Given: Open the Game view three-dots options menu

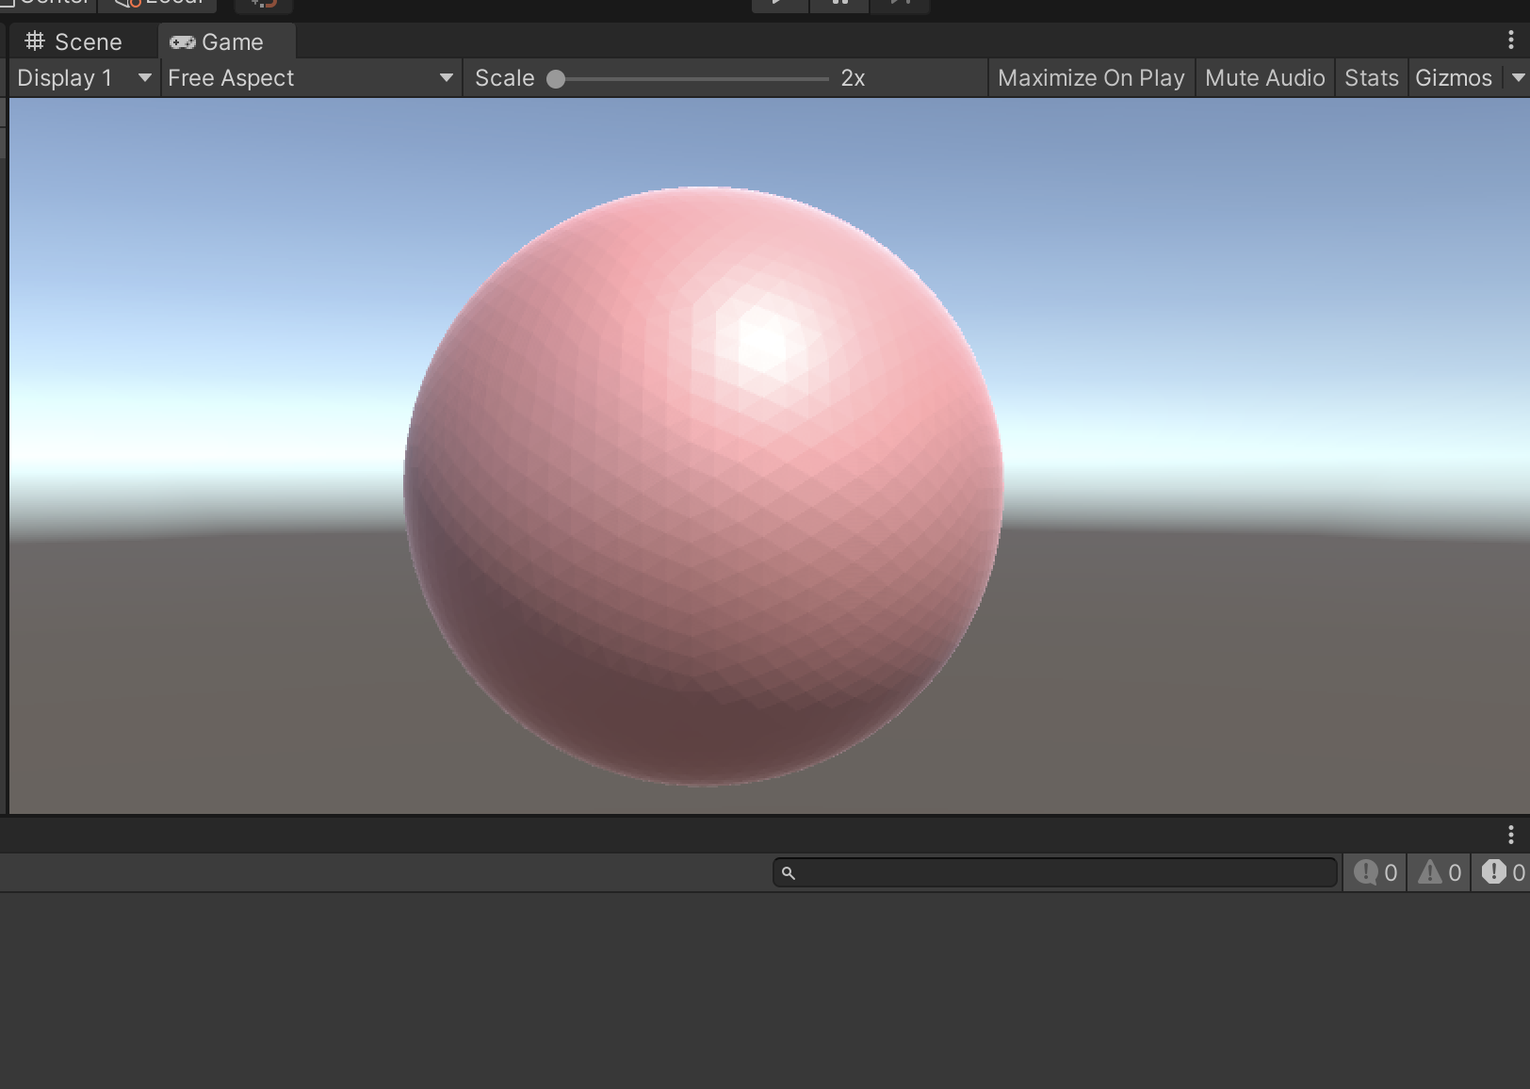Looking at the screenshot, I should [x=1510, y=41].
